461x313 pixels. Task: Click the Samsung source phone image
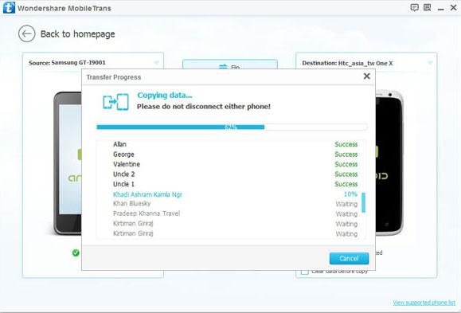(x=68, y=163)
